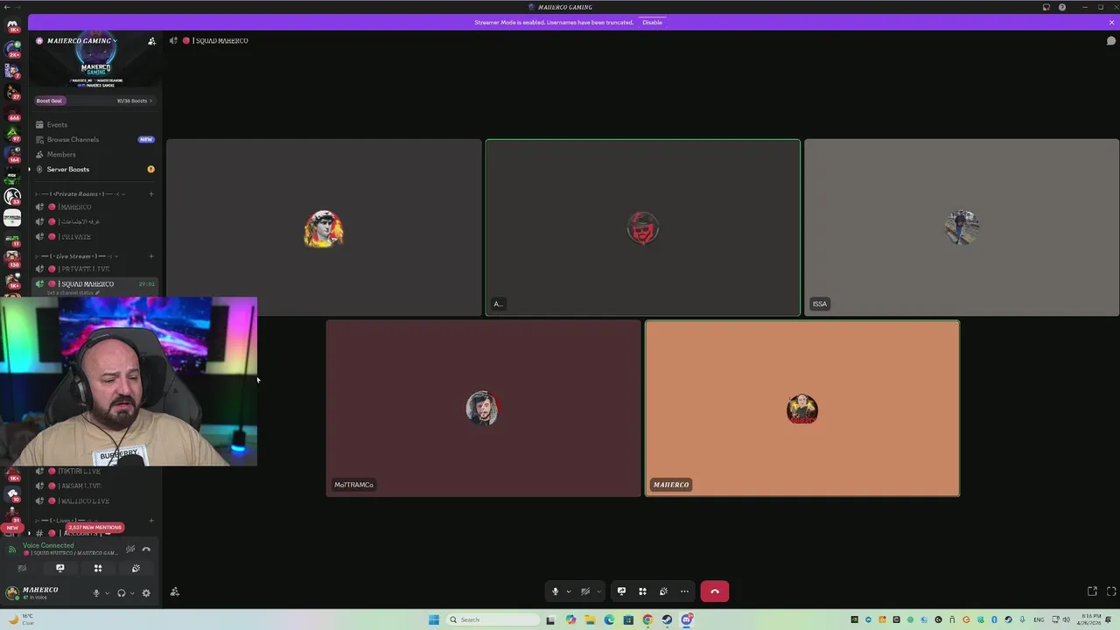Open Browse Channels
Image resolution: width=1120 pixels, height=630 pixels.
[x=94, y=139]
